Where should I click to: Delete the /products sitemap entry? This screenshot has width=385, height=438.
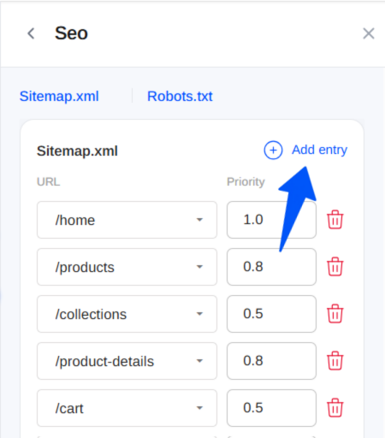(x=335, y=267)
